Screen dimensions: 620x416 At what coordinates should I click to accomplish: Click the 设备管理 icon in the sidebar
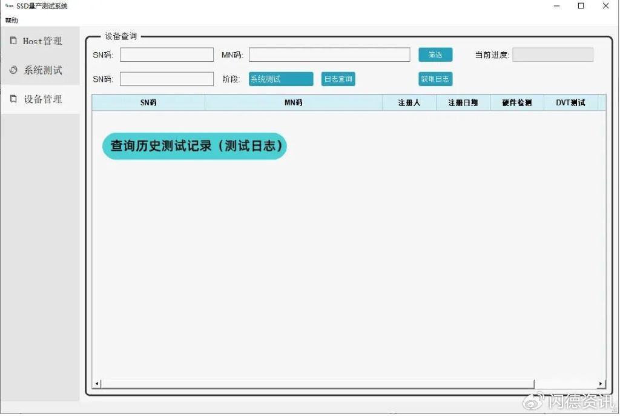[13, 99]
